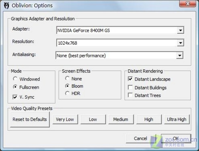The width and height of the screenshot is (199, 151).
Task: Apply the Very Low quality preset
Action: pos(65,119)
